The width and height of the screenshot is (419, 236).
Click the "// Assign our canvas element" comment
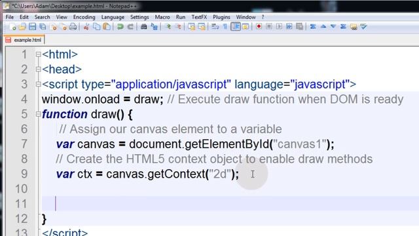[x=170, y=129]
